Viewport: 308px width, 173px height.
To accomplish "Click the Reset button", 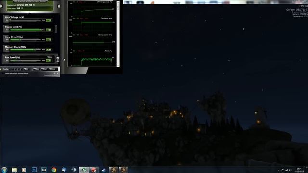I will coord(44,69).
